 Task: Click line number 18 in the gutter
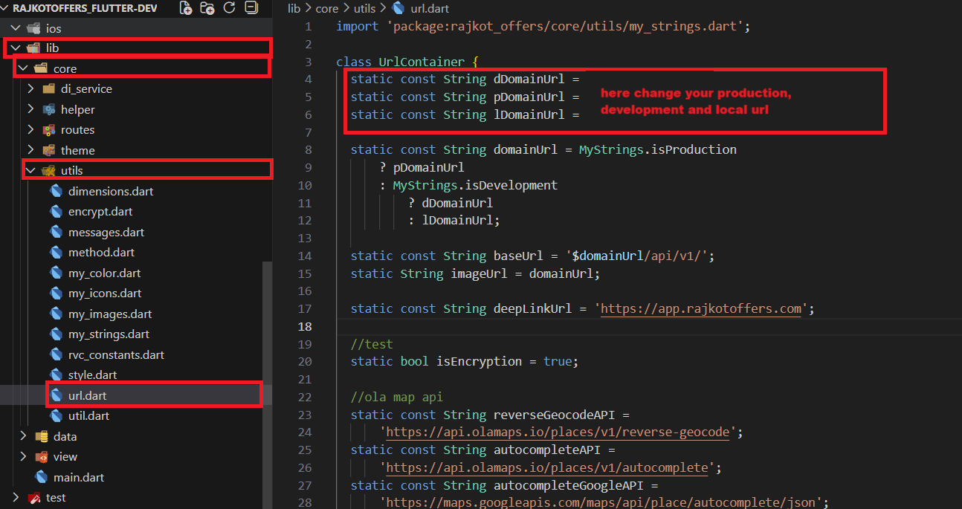pos(304,327)
